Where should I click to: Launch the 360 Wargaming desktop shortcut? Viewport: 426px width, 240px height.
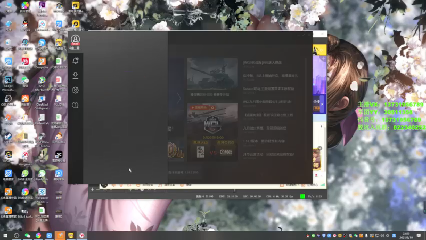pos(25,158)
